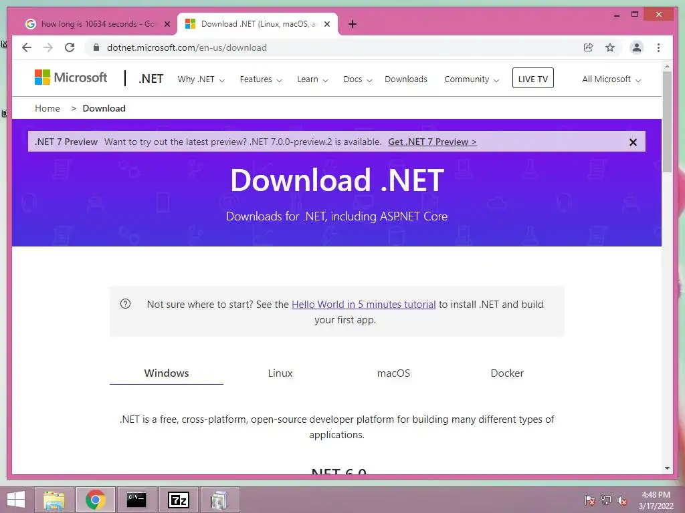This screenshot has width=685, height=513.
Task: Open 7-Zip from the taskbar
Action: pyautogui.click(x=178, y=500)
